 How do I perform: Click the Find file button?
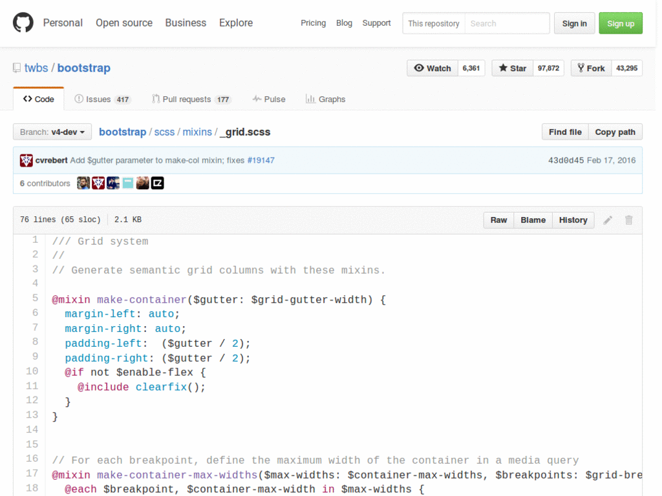click(x=565, y=132)
